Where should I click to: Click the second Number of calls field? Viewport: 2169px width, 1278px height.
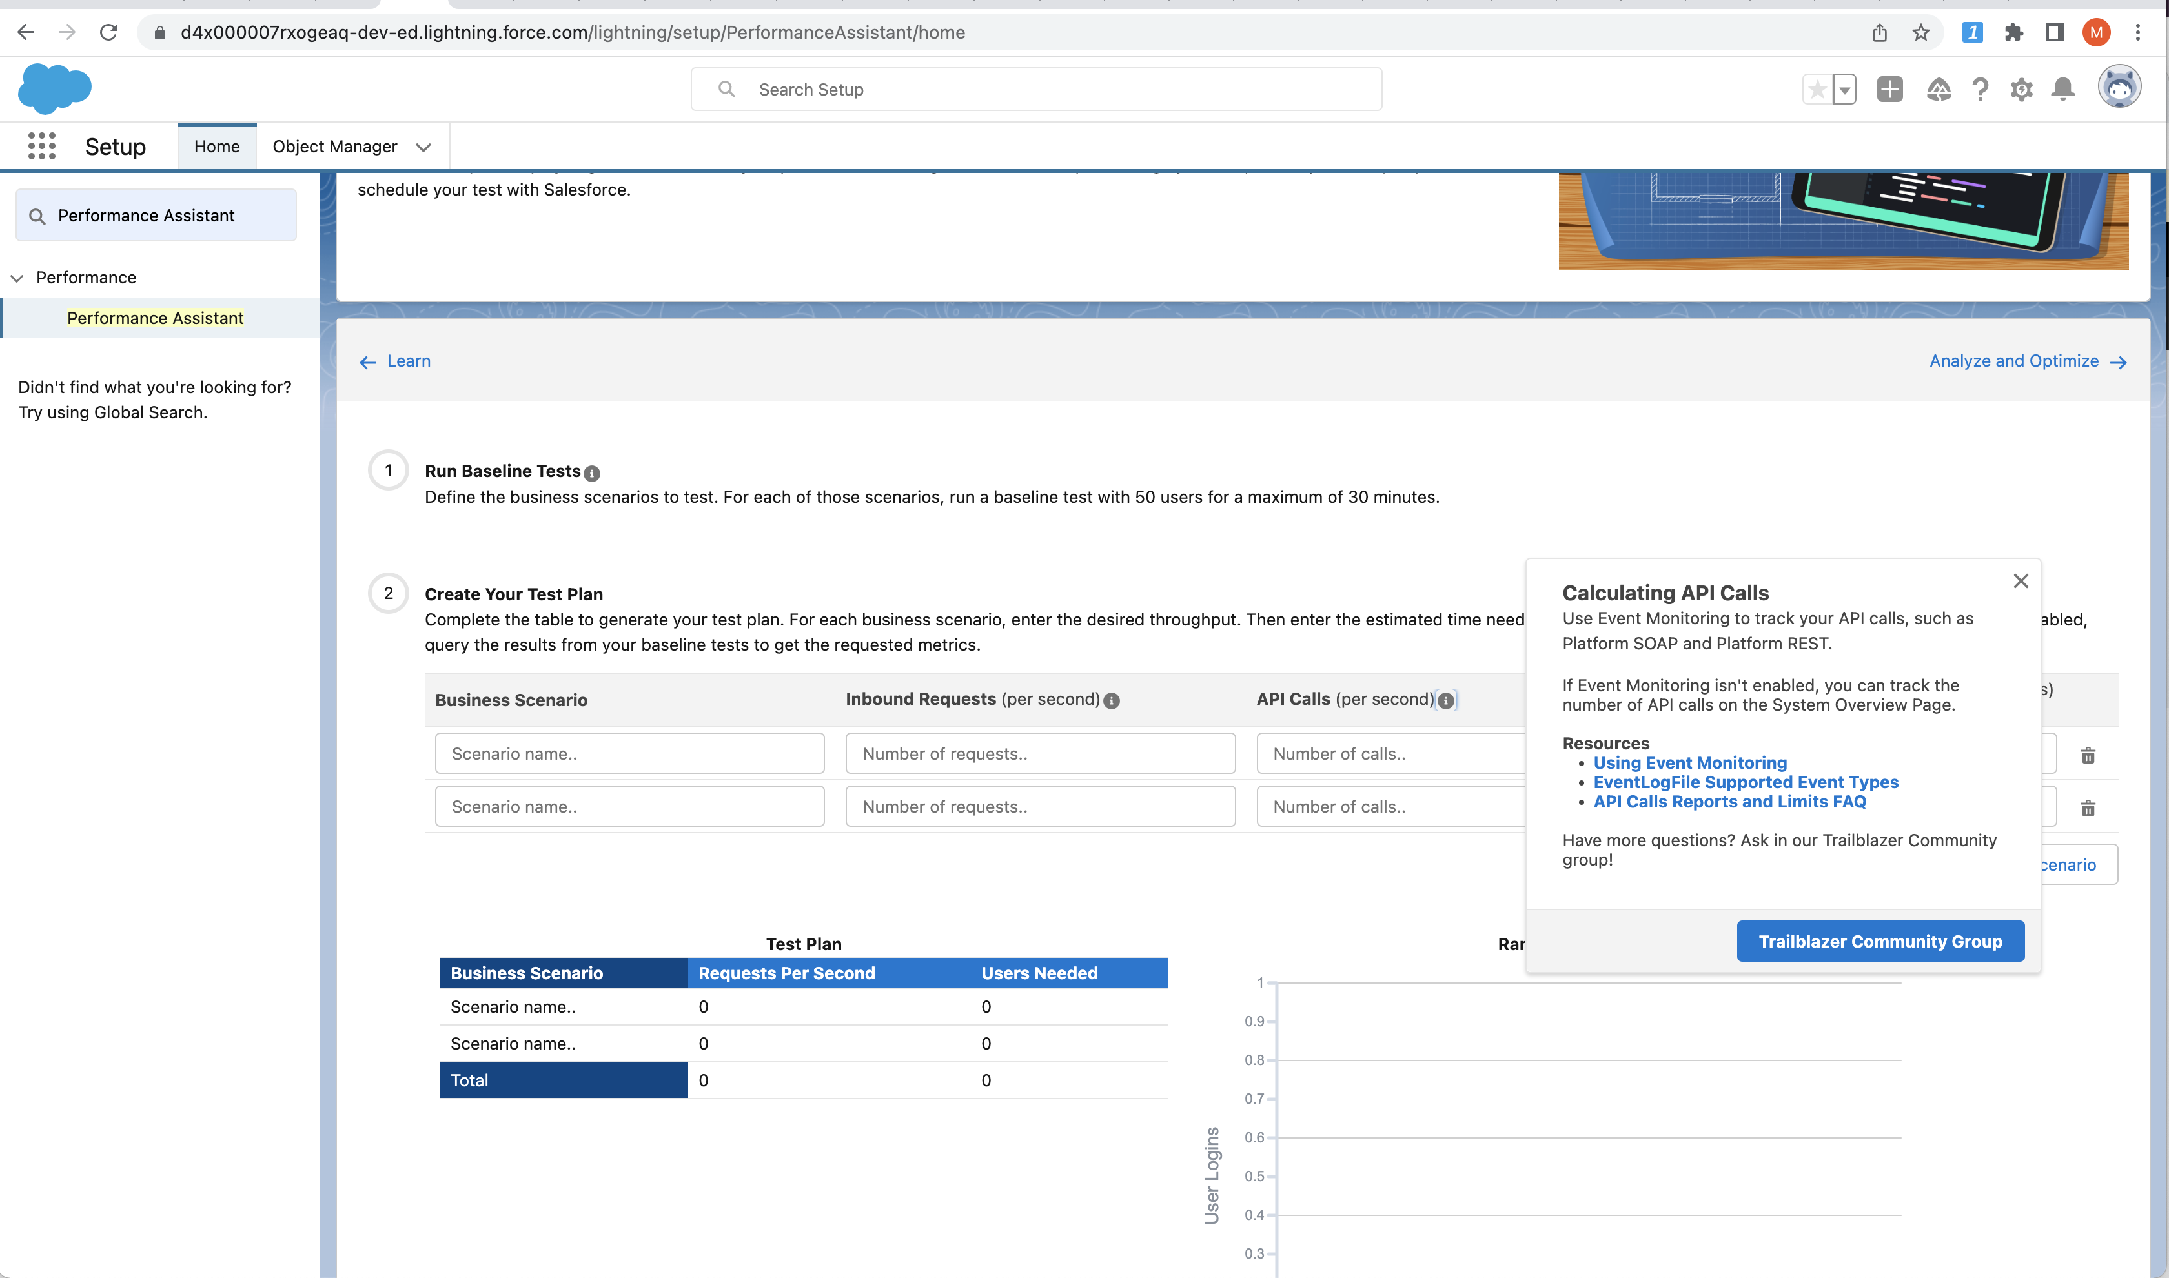[1392, 806]
